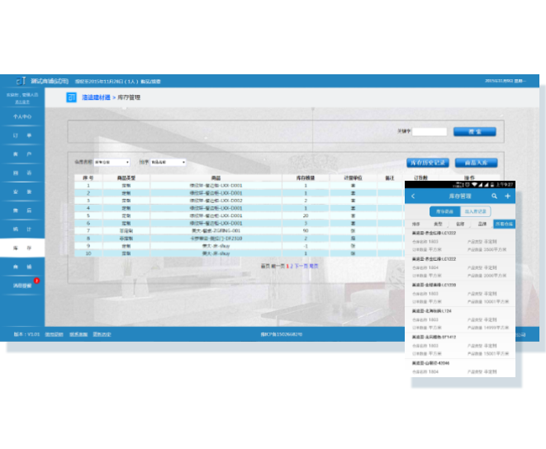Tap the mobile list item LC1222 with warehouse 1803
Viewport: 546px width, 449px height.
(460, 242)
